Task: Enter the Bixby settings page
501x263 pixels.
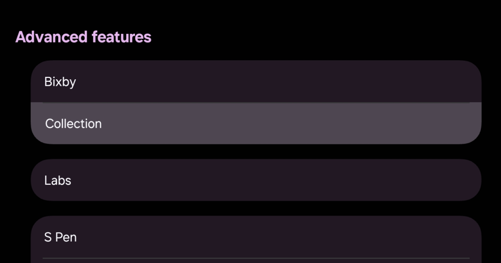Action: pyautogui.click(x=256, y=82)
